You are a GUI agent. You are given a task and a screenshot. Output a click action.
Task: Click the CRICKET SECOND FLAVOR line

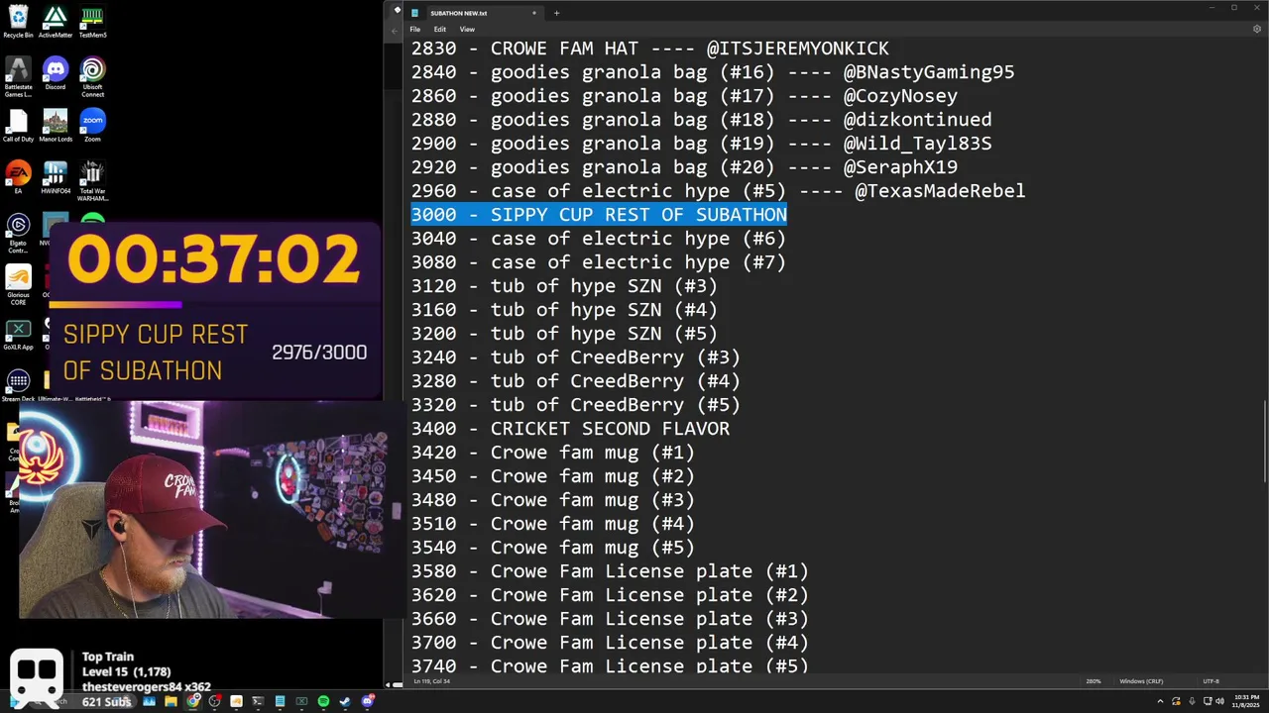[x=570, y=429]
